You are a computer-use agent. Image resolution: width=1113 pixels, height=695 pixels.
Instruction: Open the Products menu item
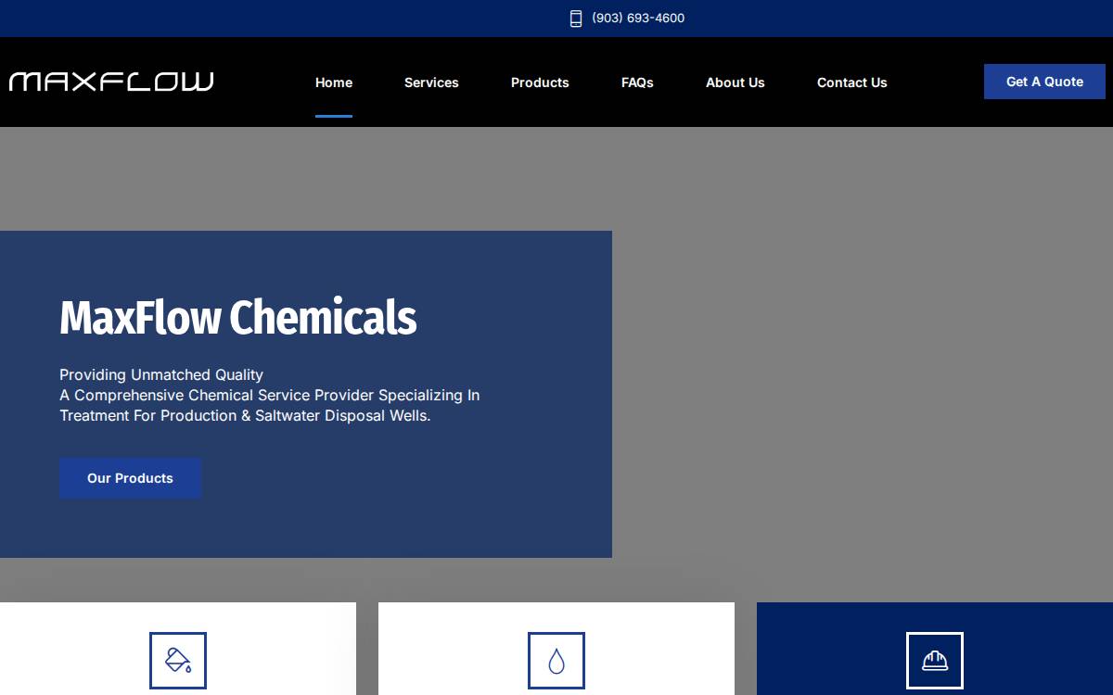click(540, 82)
